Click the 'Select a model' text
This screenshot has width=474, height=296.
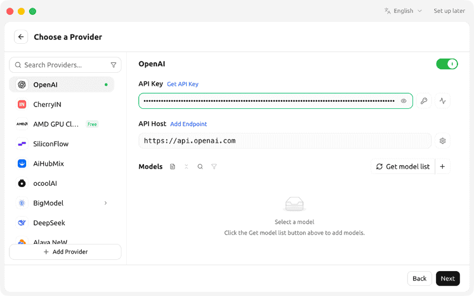pyautogui.click(x=294, y=222)
